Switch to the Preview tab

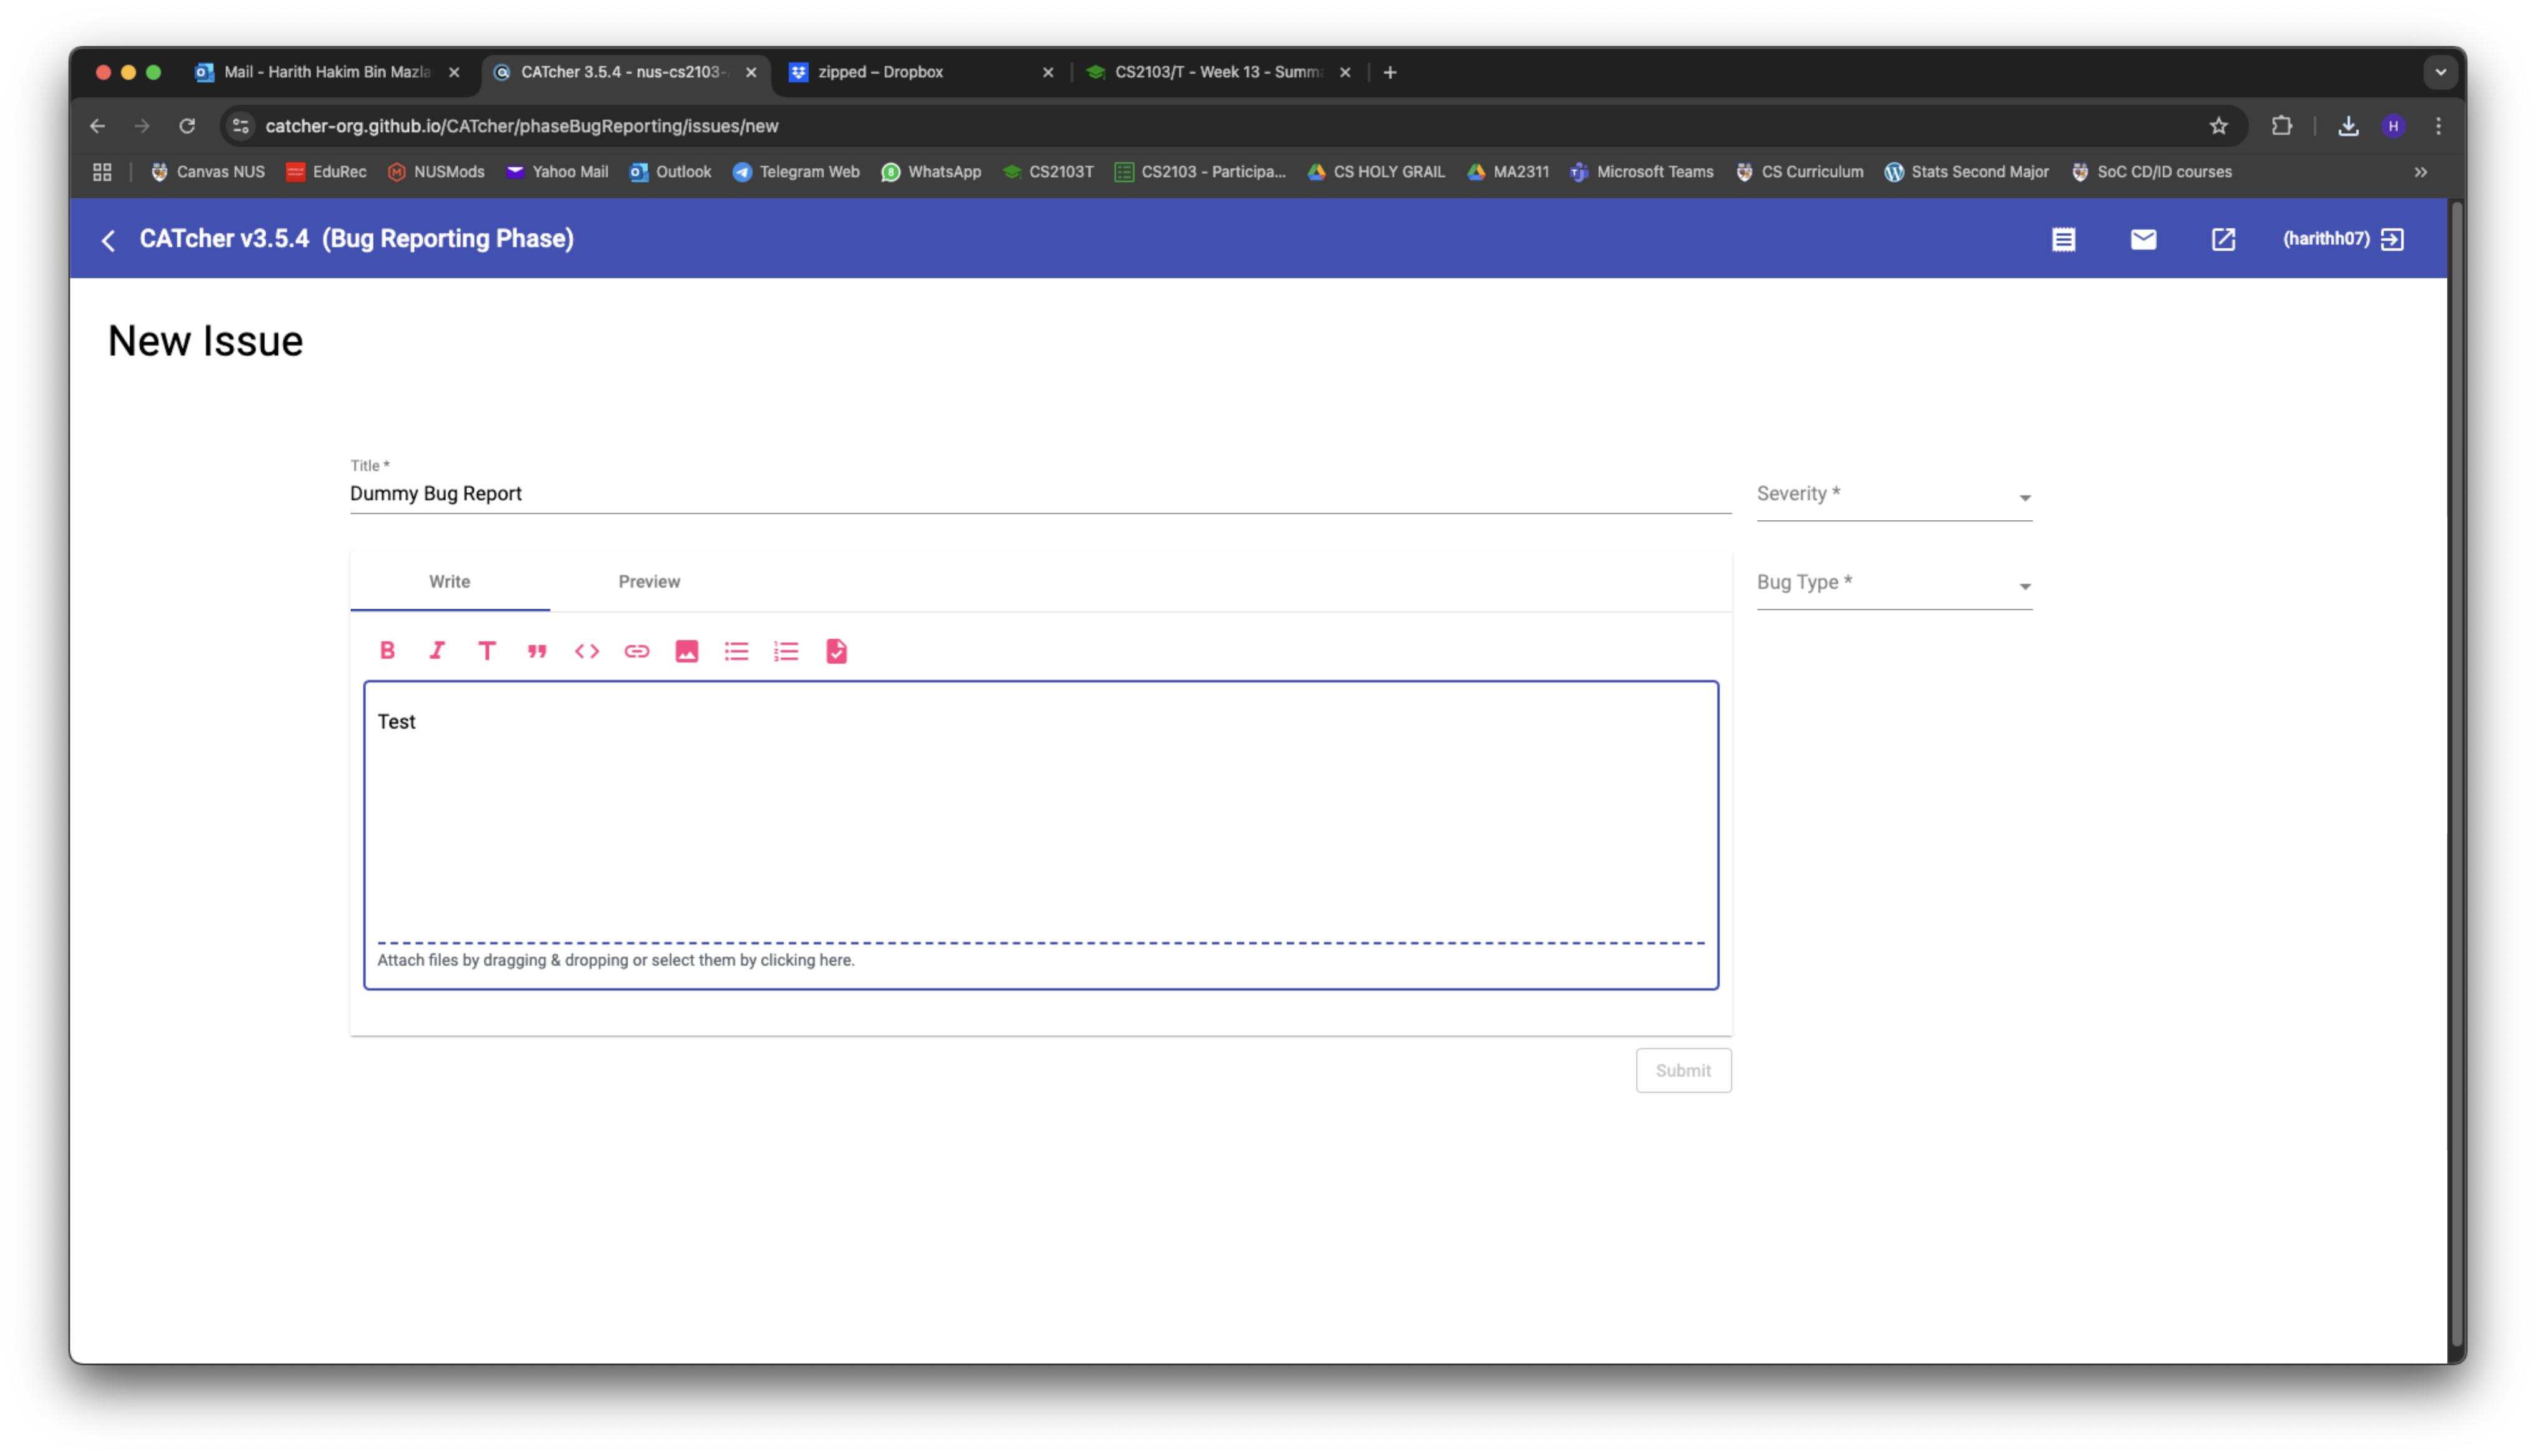click(649, 581)
